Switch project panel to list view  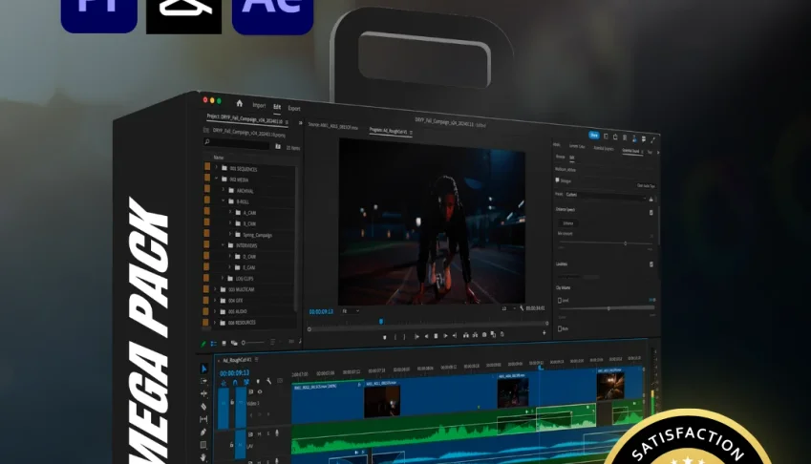click(214, 343)
